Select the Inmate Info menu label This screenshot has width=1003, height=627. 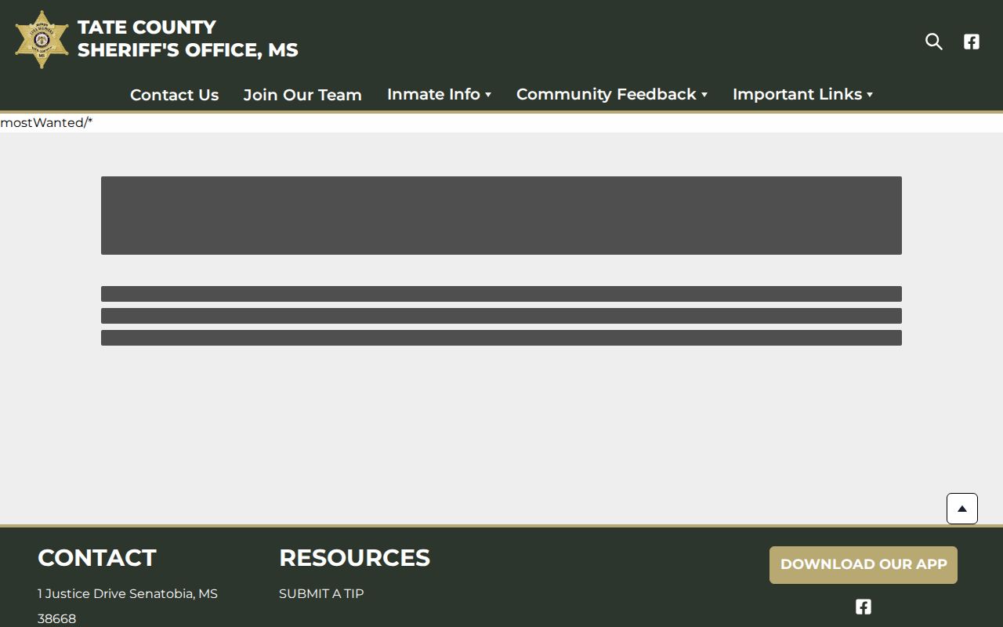pyautogui.click(x=433, y=94)
